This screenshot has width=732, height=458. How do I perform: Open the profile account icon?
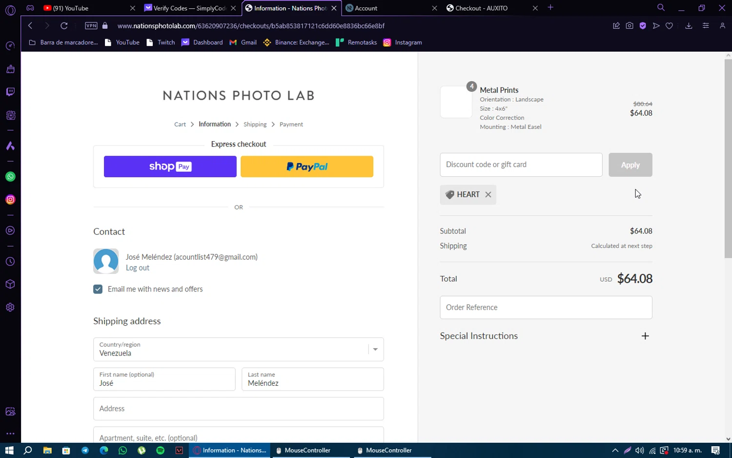[723, 26]
